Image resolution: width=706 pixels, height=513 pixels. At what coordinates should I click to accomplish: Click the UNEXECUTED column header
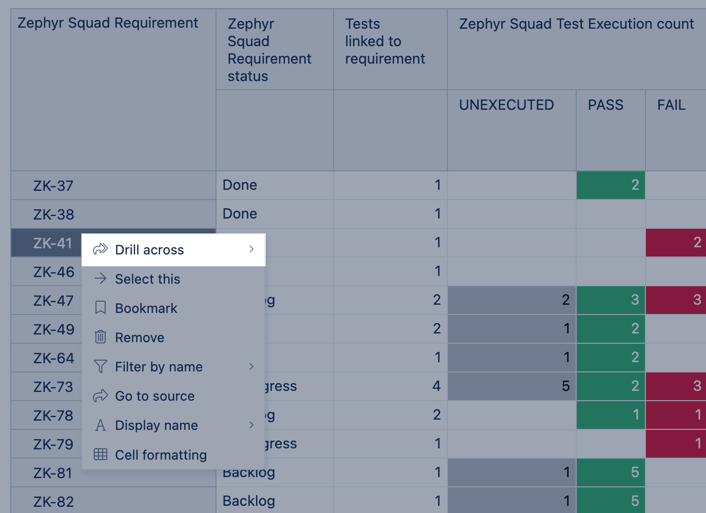[506, 105]
